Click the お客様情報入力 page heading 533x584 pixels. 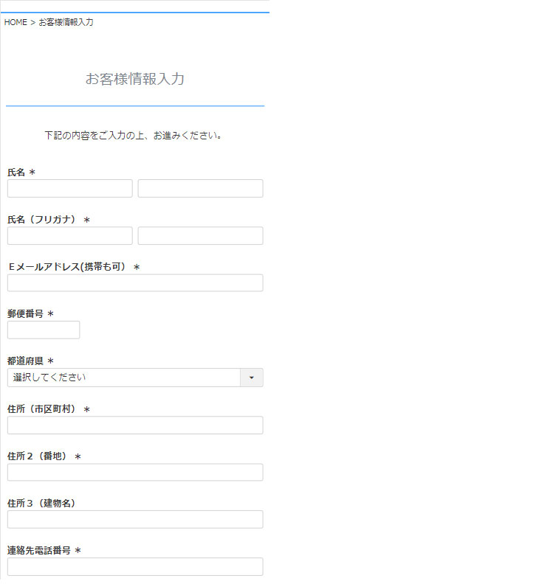[x=135, y=79]
